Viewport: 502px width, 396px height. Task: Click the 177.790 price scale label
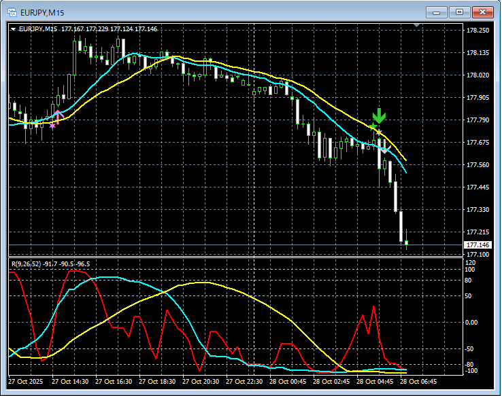click(x=478, y=120)
